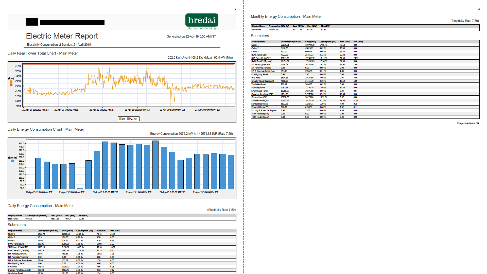Click the page 2 'Submeters' heading
Image resolution: width=487 pixels, height=274 pixels.
tap(260, 36)
